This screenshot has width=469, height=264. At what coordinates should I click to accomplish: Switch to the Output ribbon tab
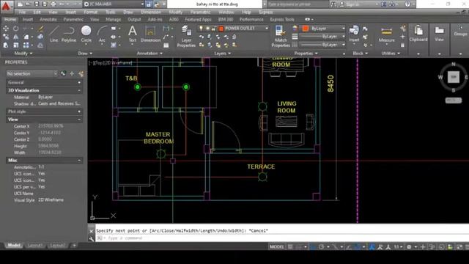[x=134, y=20]
